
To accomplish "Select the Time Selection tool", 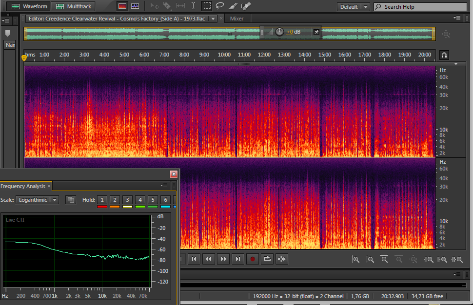I will [x=194, y=6].
